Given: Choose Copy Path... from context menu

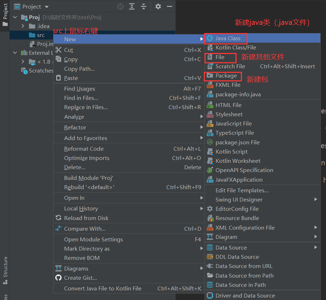Looking at the screenshot, I should 129,69.
